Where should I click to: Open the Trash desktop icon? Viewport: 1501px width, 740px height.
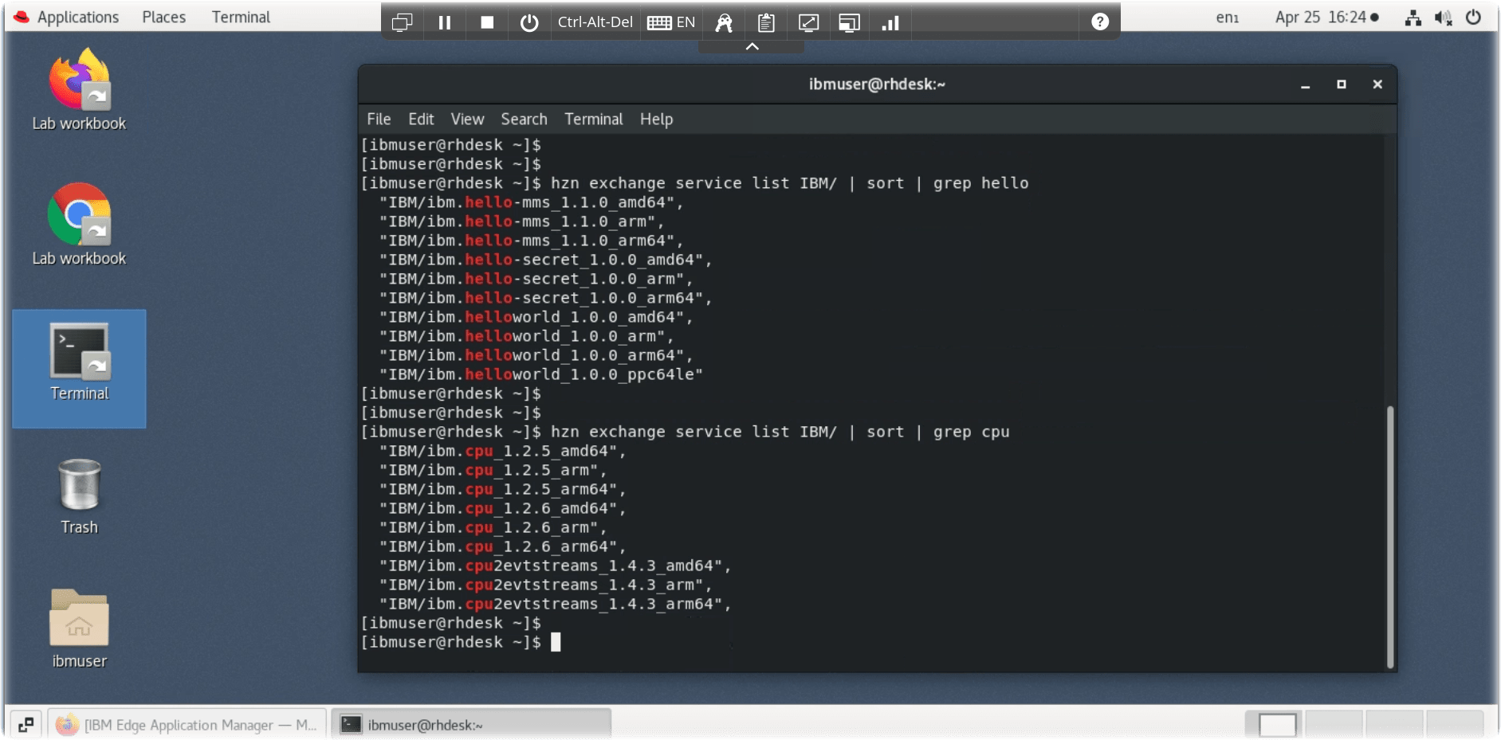click(x=79, y=495)
